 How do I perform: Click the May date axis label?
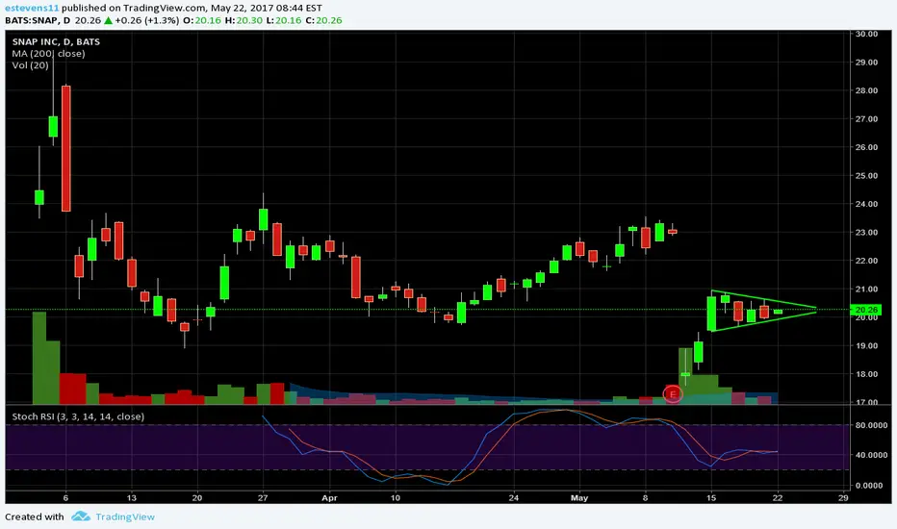[579, 498]
